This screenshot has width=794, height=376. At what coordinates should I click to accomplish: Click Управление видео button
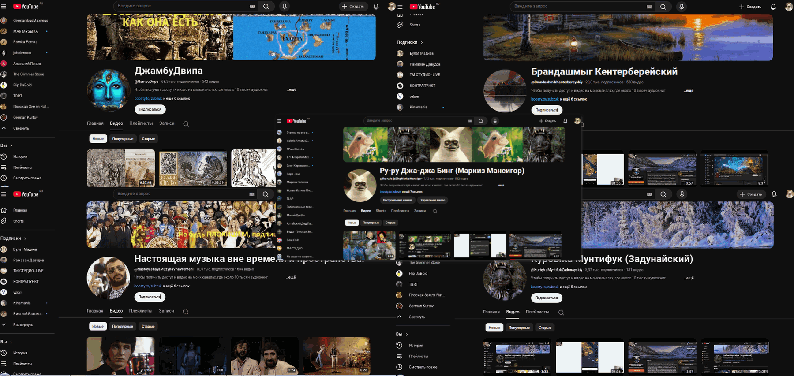(433, 200)
